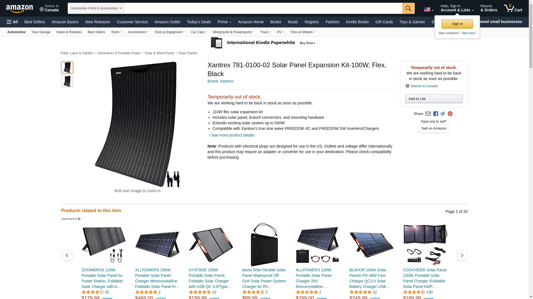533x299 pixels.
Task: Click the yellow Sign in button
Action: click(x=457, y=24)
